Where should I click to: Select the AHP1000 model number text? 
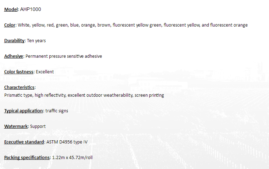tap(30, 9)
